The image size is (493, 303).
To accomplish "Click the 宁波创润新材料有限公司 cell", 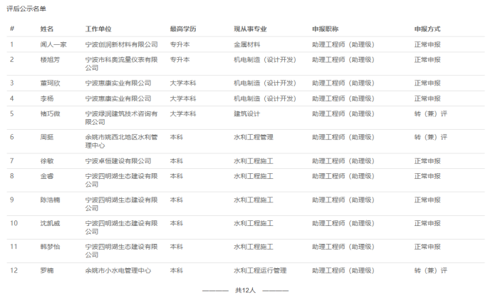I will point(121,44).
